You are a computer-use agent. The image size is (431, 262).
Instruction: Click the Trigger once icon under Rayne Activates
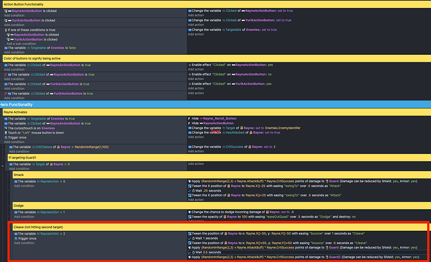[x=6, y=137]
